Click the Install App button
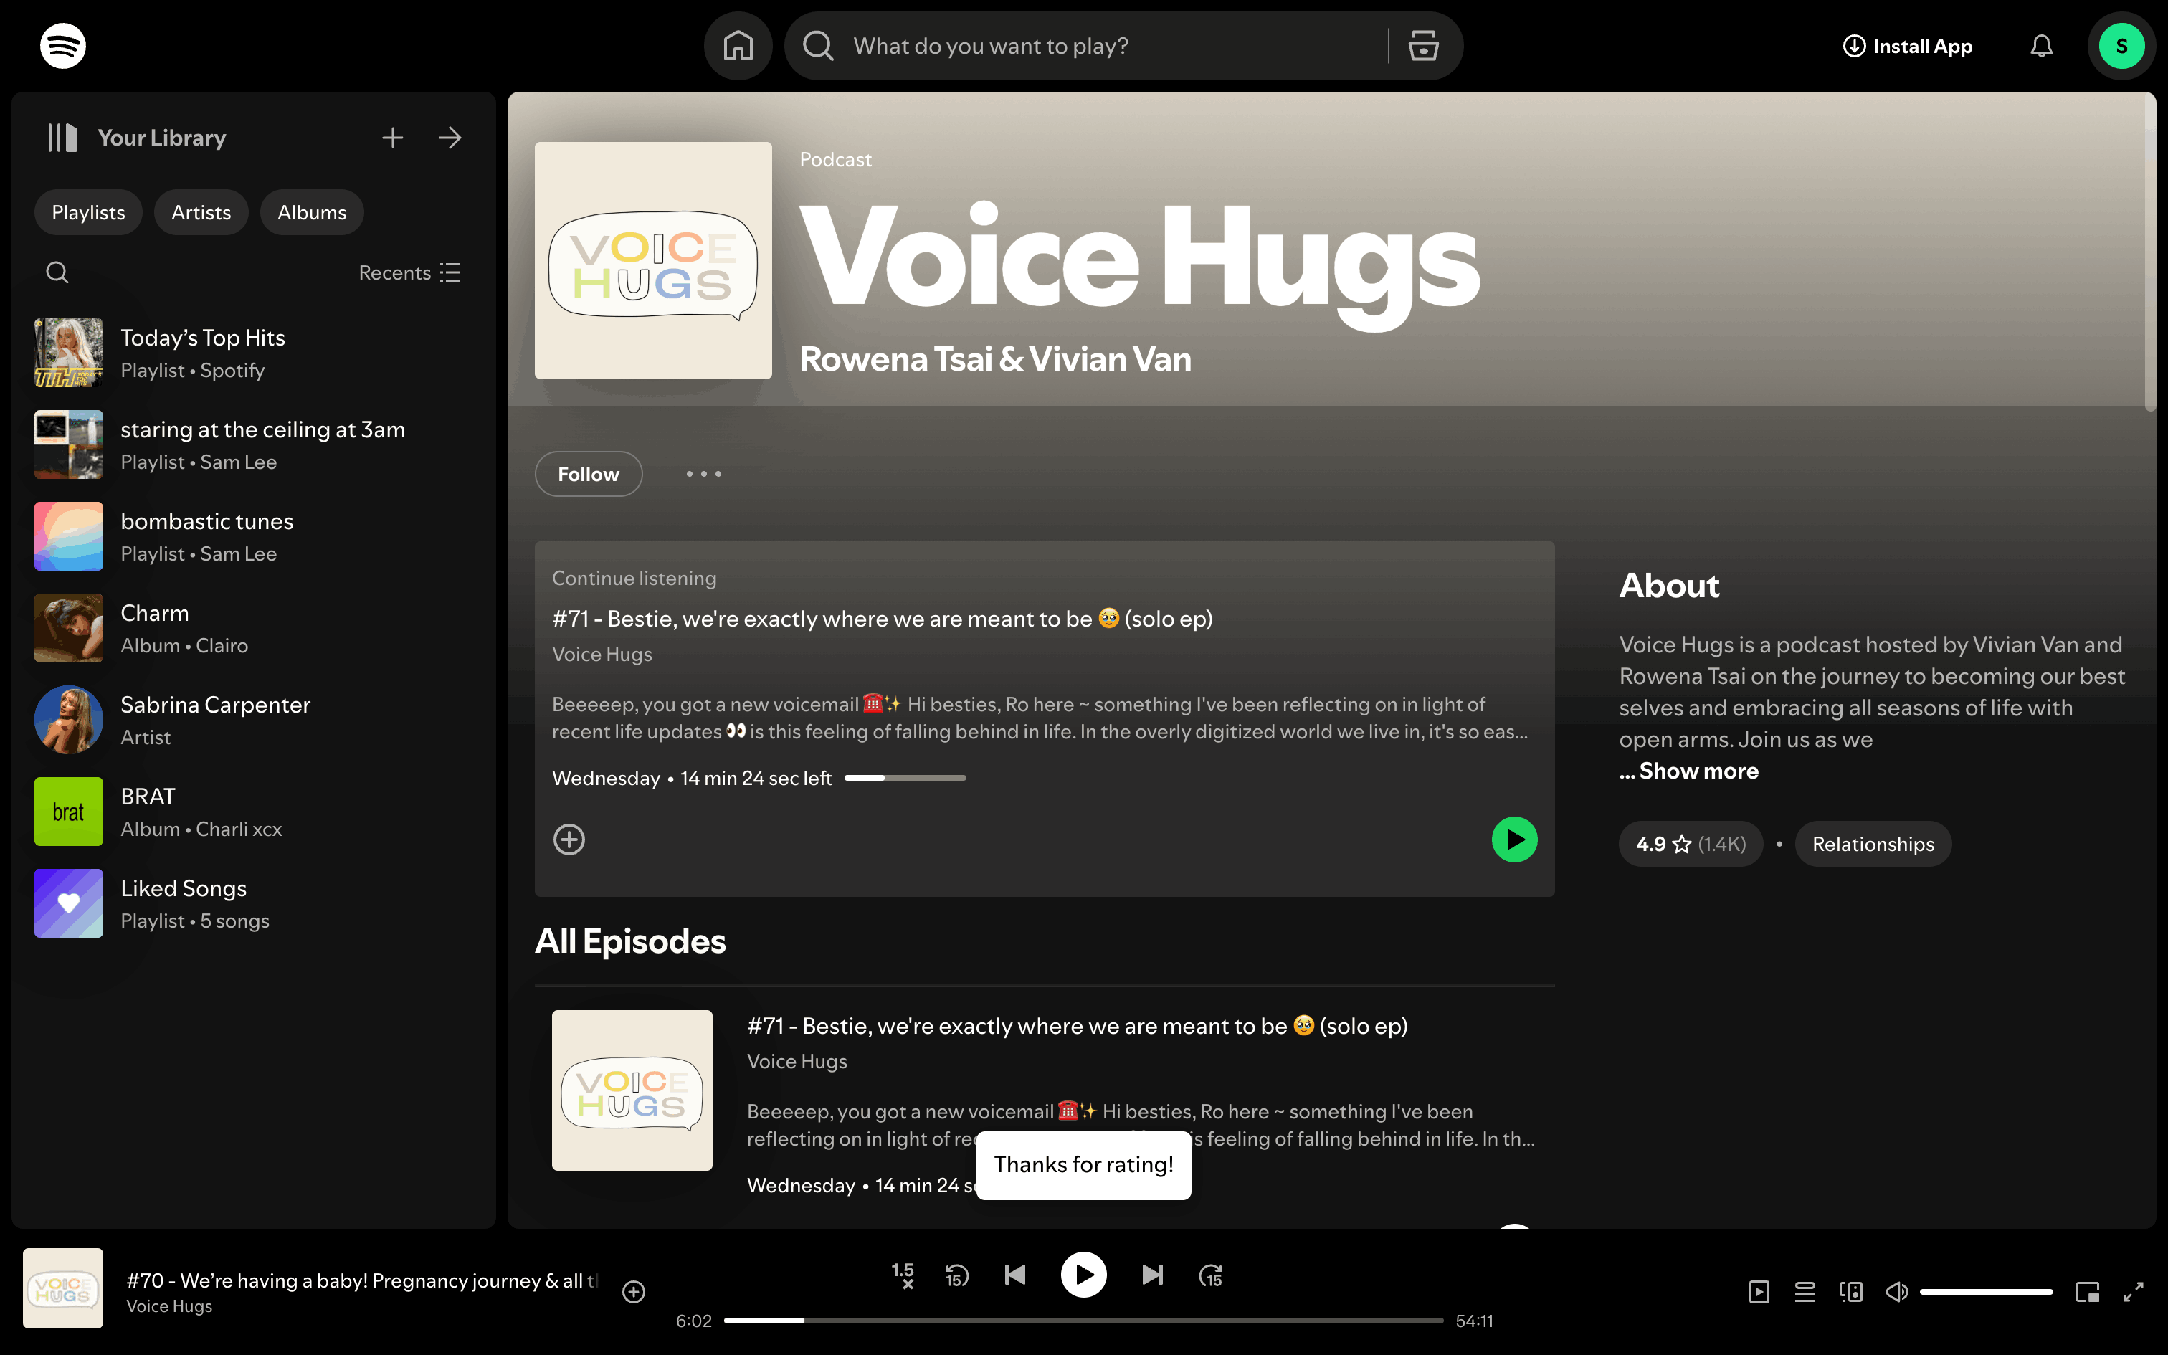 click(x=1907, y=46)
